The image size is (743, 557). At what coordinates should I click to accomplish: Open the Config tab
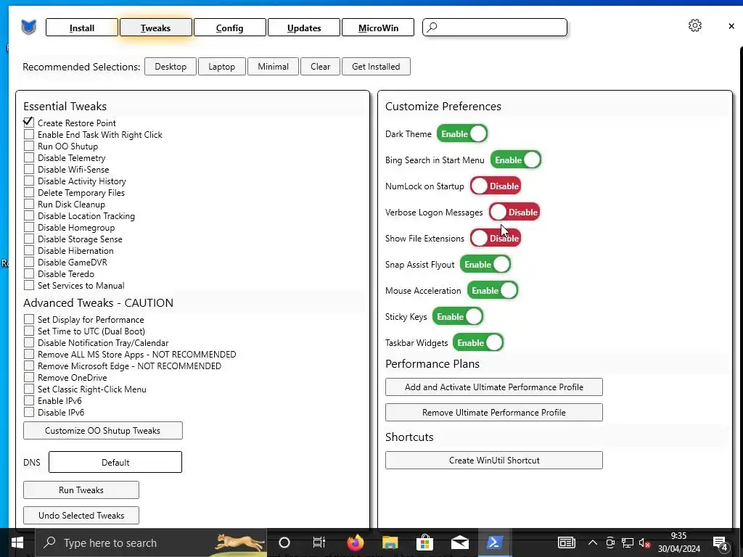click(229, 28)
